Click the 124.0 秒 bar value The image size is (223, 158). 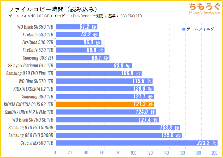pyautogui.click(x=145, y=112)
